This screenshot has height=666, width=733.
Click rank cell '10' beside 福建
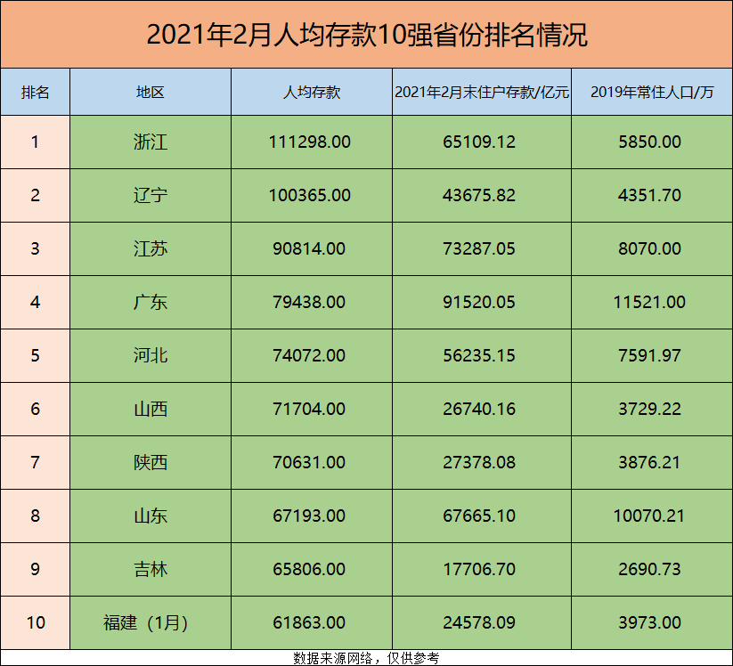coord(35,623)
